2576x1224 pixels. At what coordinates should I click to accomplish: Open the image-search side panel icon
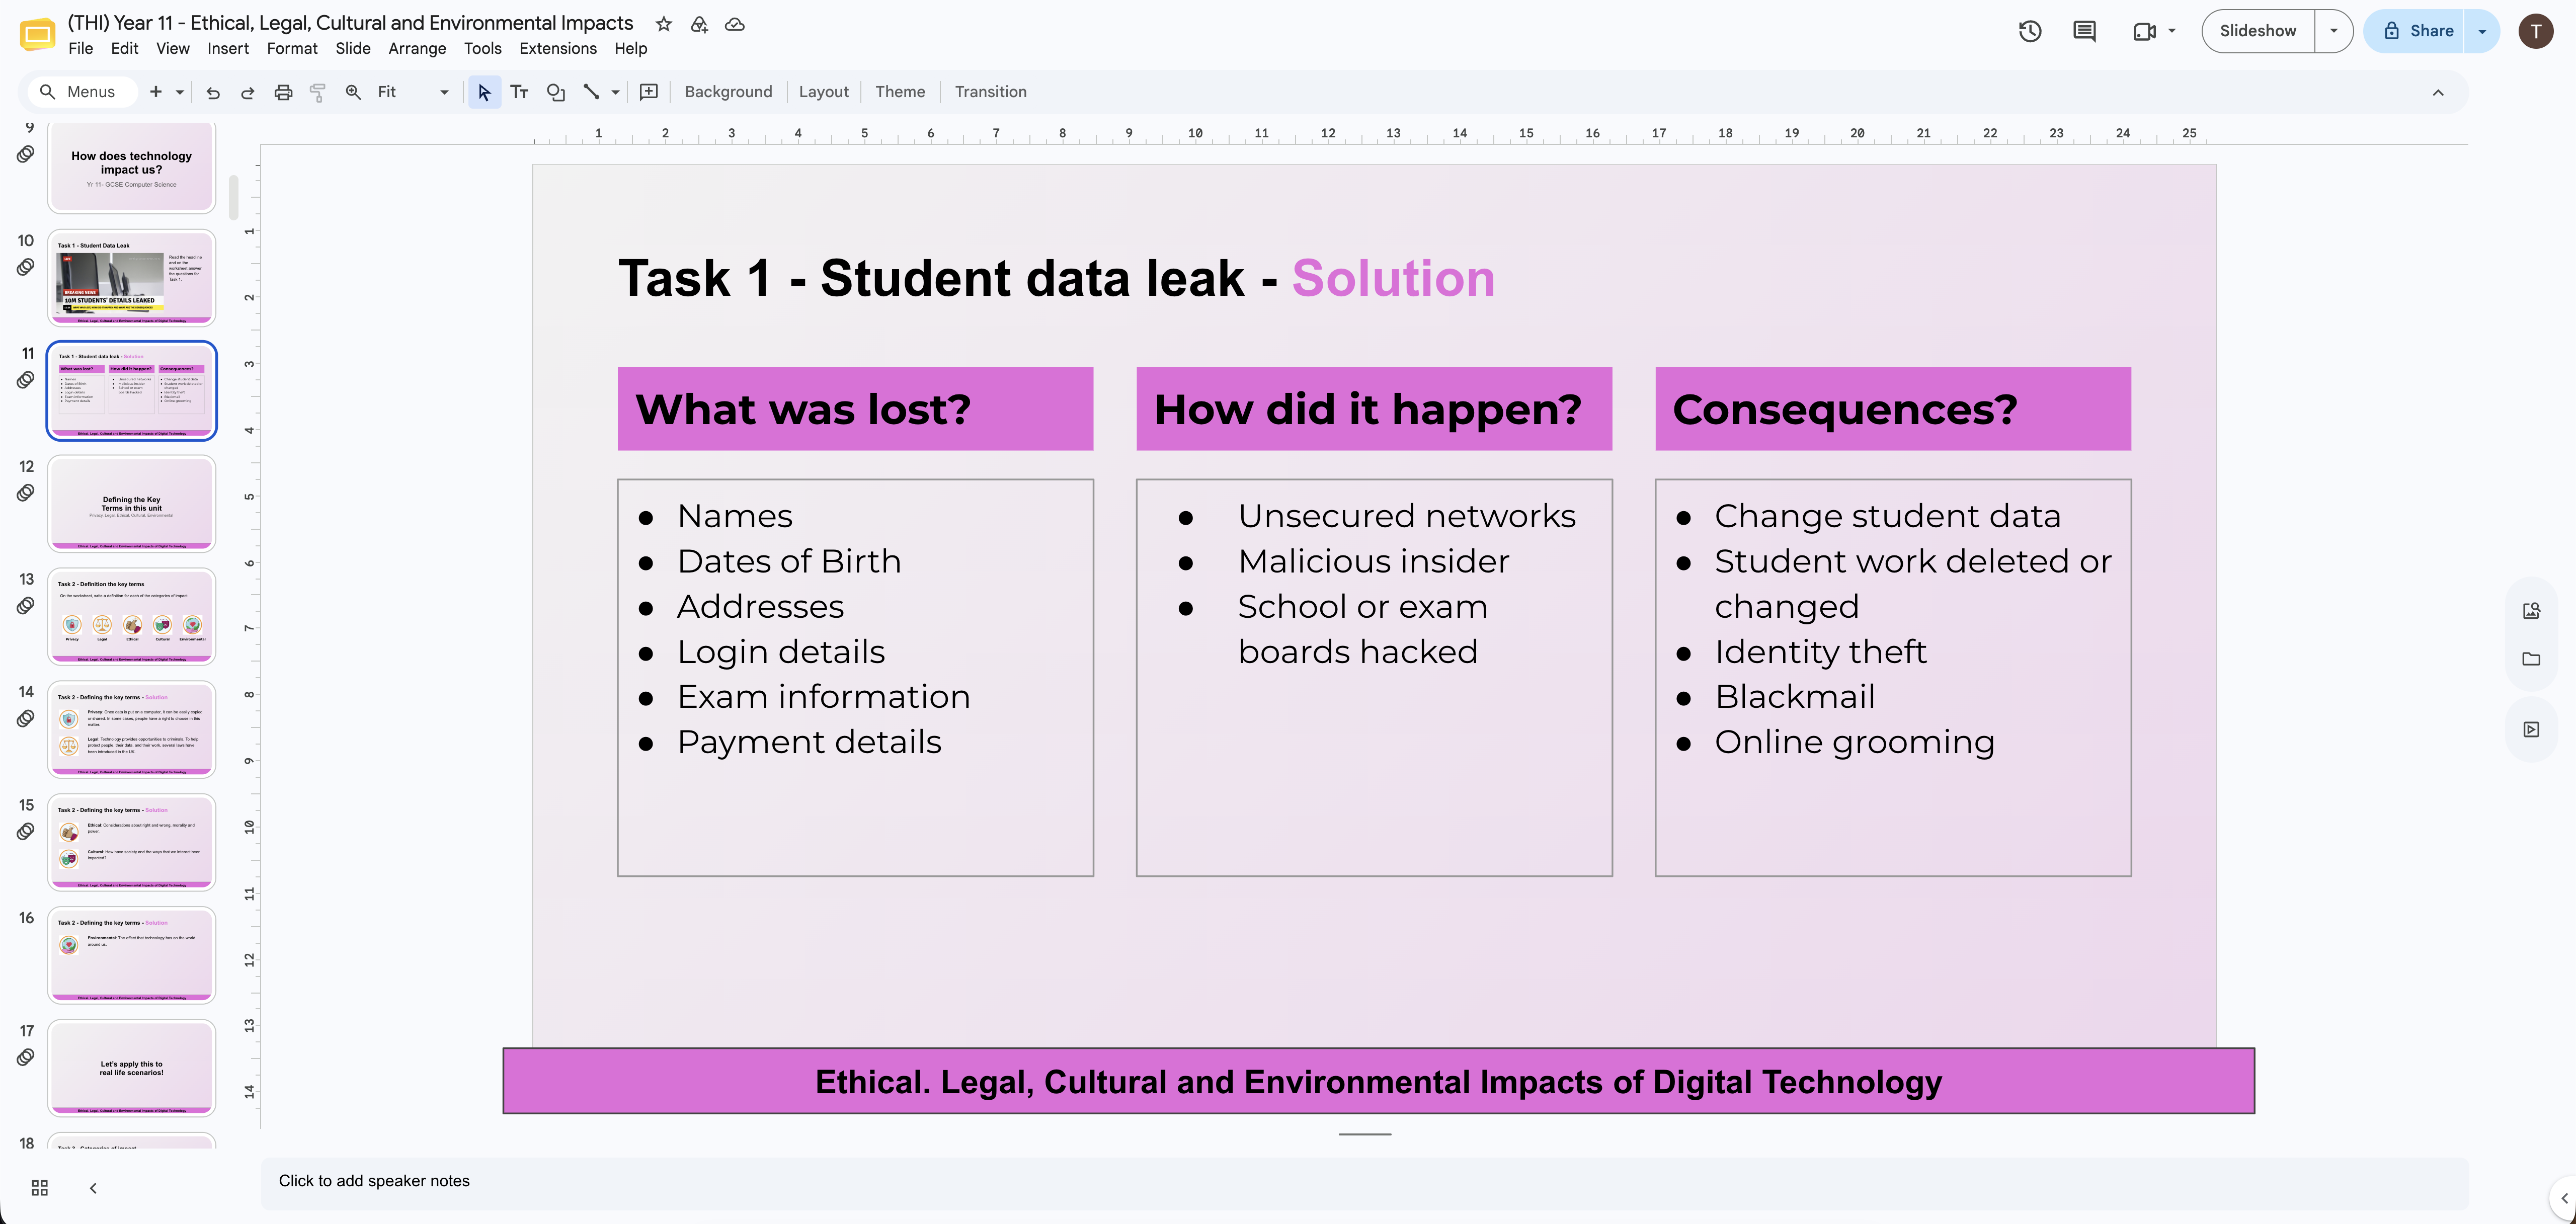coord(2531,610)
